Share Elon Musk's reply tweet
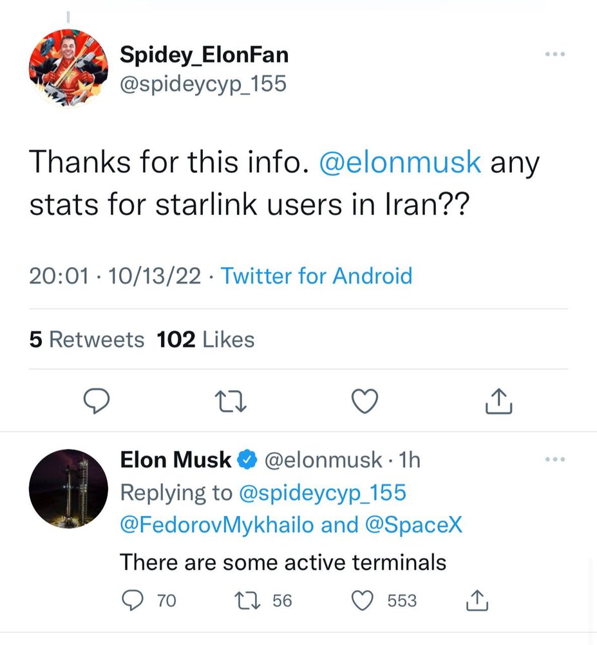This screenshot has height=645, width=597. pyautogui.click(x=477, y=600)
